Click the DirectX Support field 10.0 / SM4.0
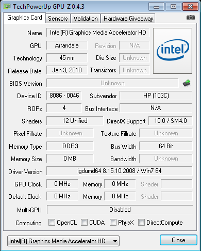This screenshot has width=201, height=251. (x=171, y=121)
